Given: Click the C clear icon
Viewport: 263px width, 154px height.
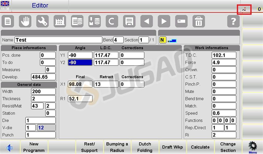Looking at the screenshot, I should point(112,21).
